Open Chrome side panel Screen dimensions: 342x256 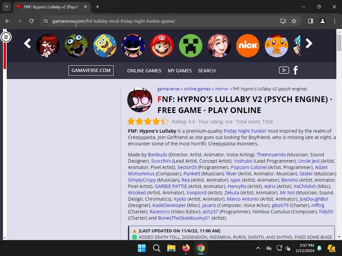(x=310, y=21)
